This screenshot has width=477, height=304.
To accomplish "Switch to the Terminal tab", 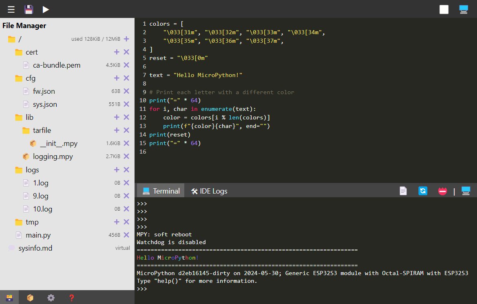I will pyautogui.click(x=161, y=191).
